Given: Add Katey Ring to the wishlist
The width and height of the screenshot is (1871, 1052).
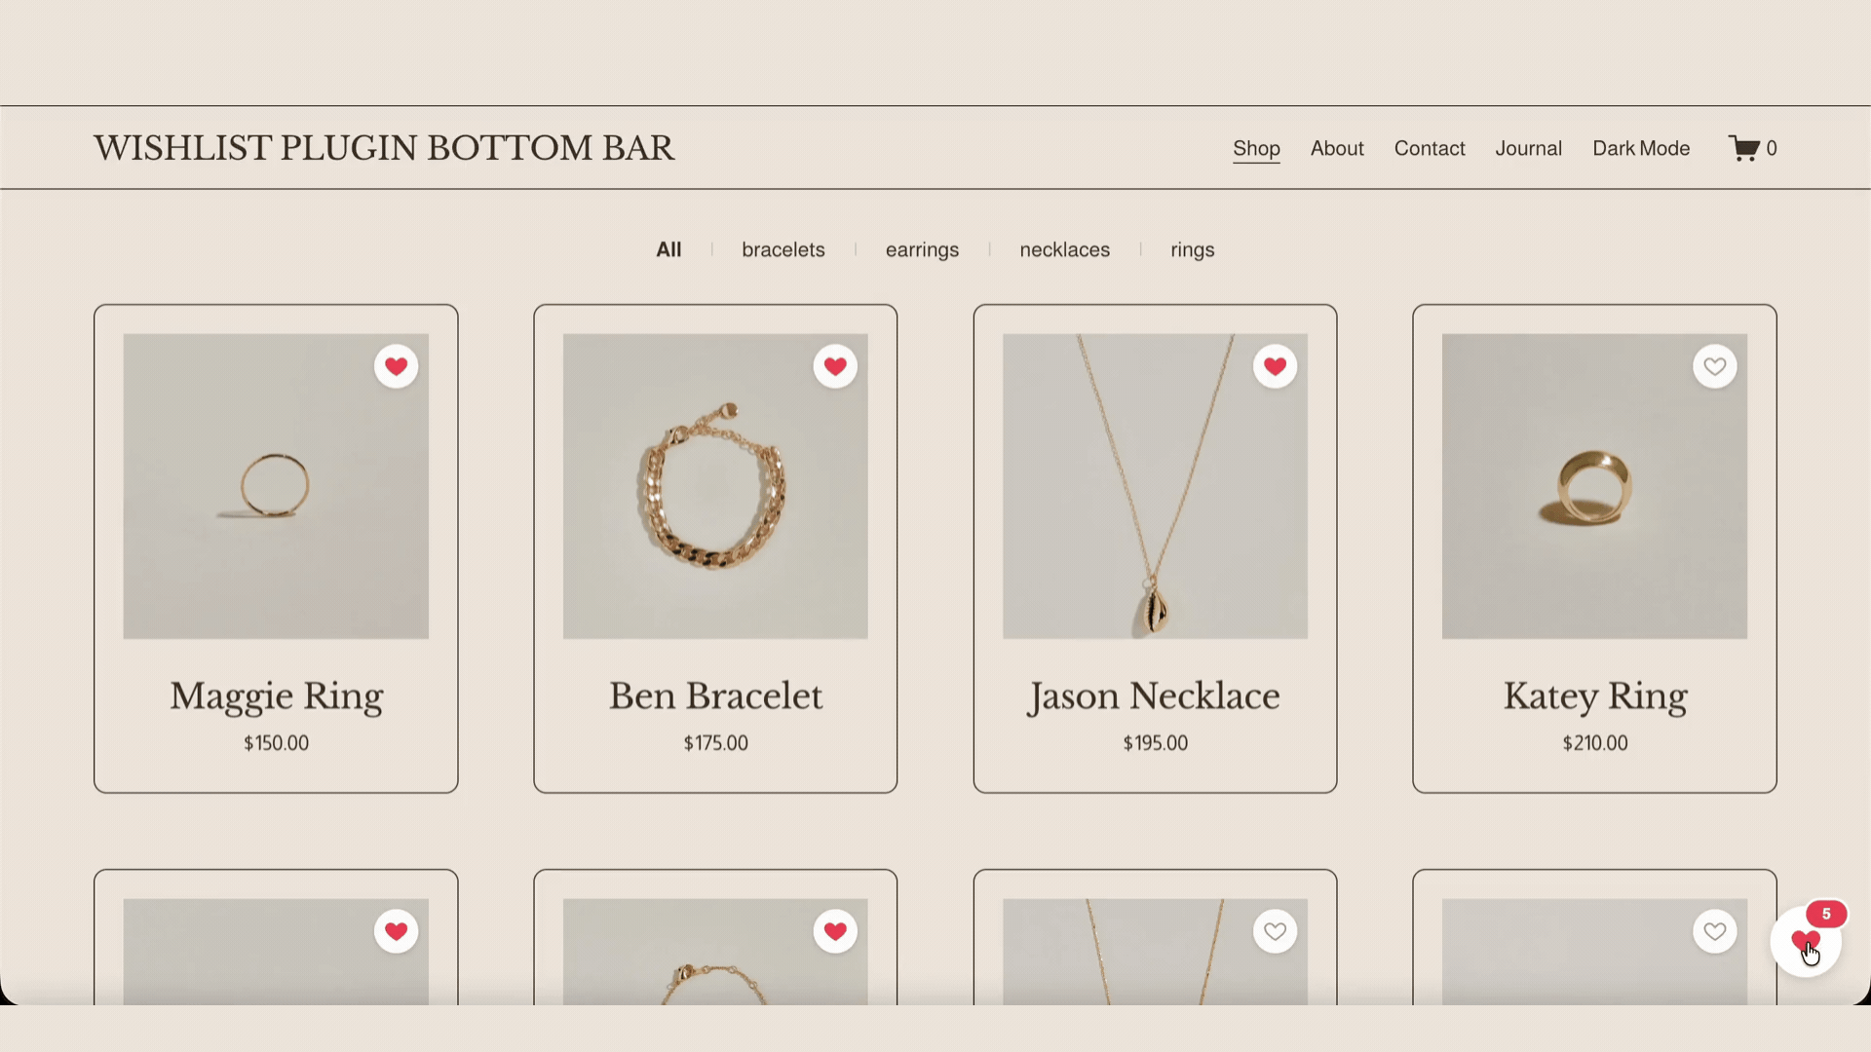Looking at the screenshot, I should coord(1714,366).
